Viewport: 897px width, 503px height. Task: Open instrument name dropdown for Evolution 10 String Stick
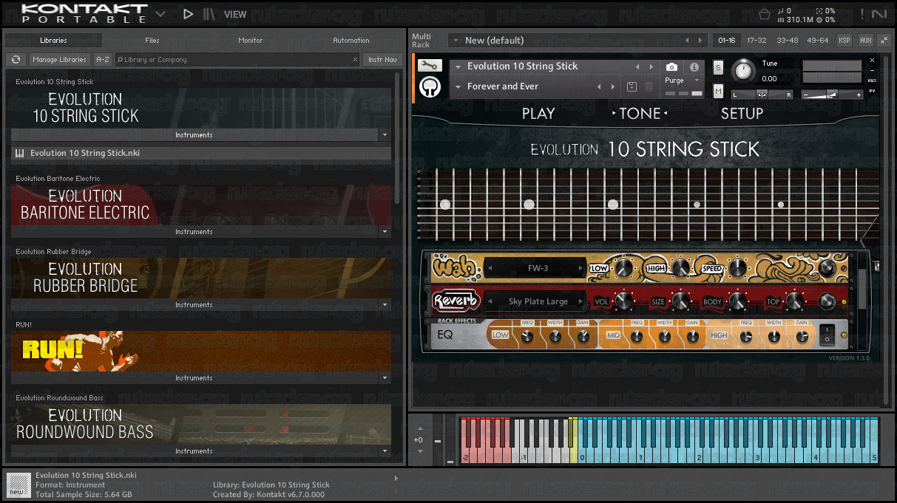(x=458, y=67)
